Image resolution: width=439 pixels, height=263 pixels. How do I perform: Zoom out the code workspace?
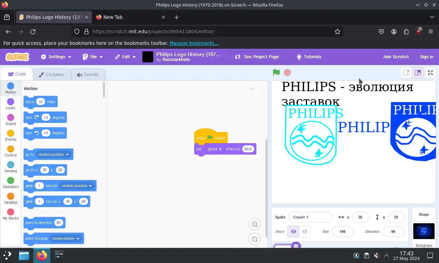(254, 239)
